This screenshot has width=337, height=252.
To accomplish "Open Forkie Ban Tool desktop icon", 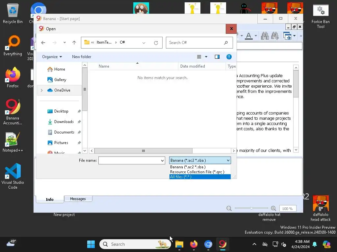I will tap(321, 16).
